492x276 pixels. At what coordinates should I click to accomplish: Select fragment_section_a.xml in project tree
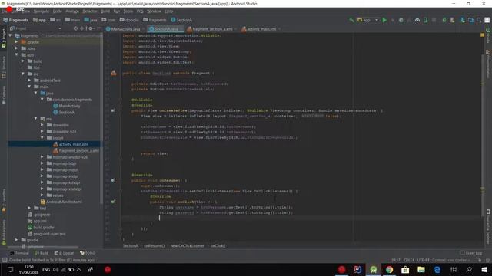pyautogui.click(x=76, y=150)
